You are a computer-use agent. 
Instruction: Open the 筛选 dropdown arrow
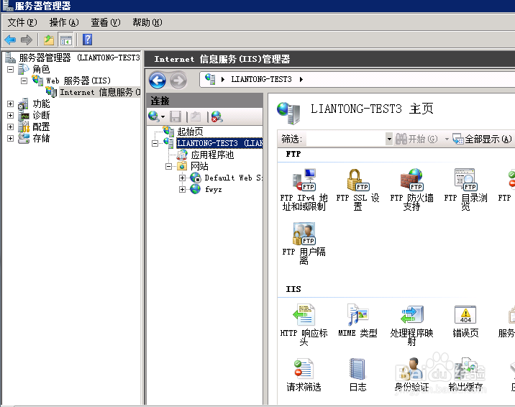(x=389, y=140)
